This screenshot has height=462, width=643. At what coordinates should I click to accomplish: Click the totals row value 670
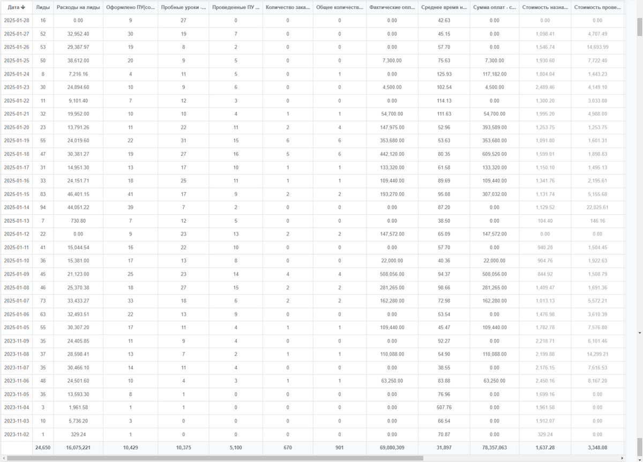point(288,448)
